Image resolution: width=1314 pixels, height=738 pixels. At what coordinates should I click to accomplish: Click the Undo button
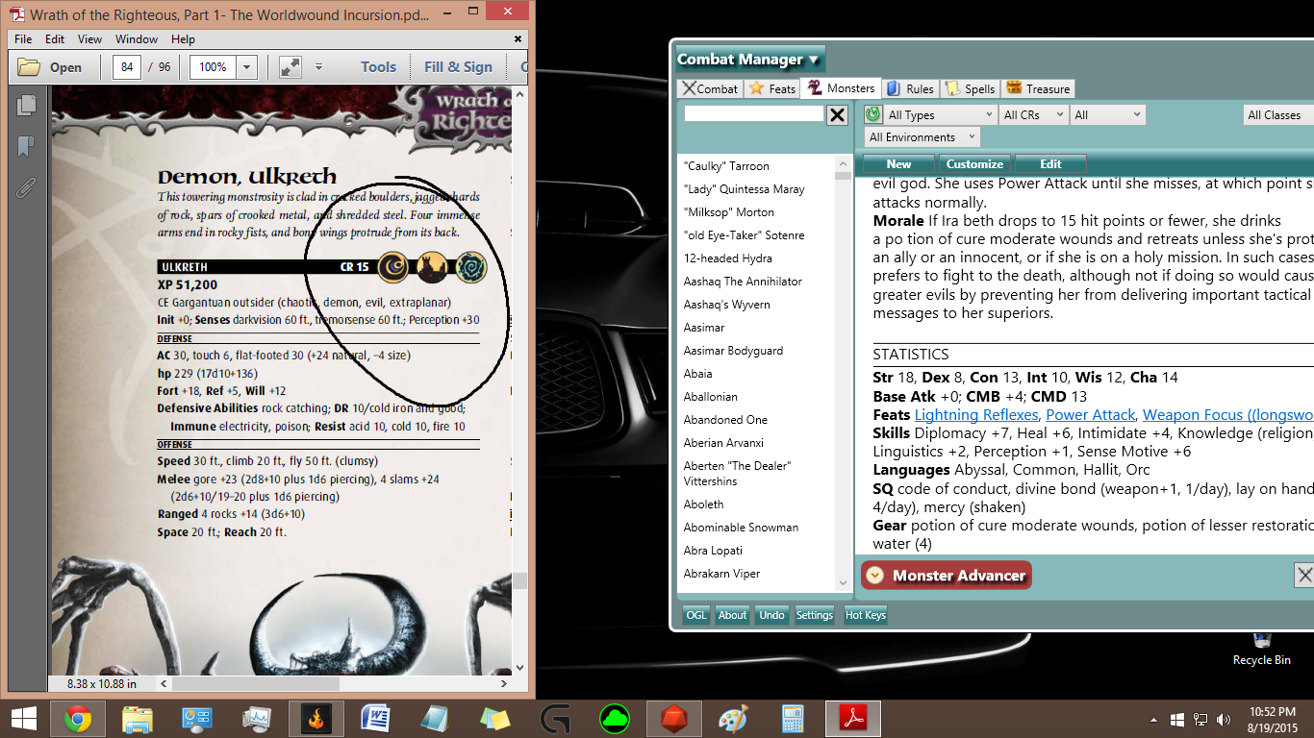[771, 615]
